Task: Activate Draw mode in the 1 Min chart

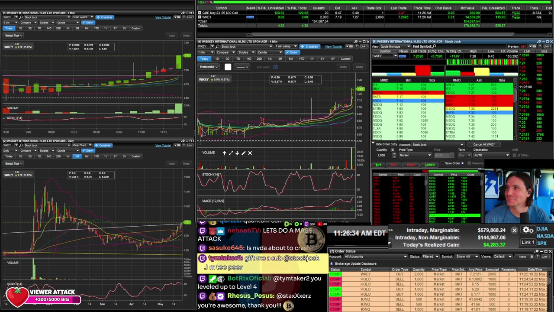Action: [292, 52]
